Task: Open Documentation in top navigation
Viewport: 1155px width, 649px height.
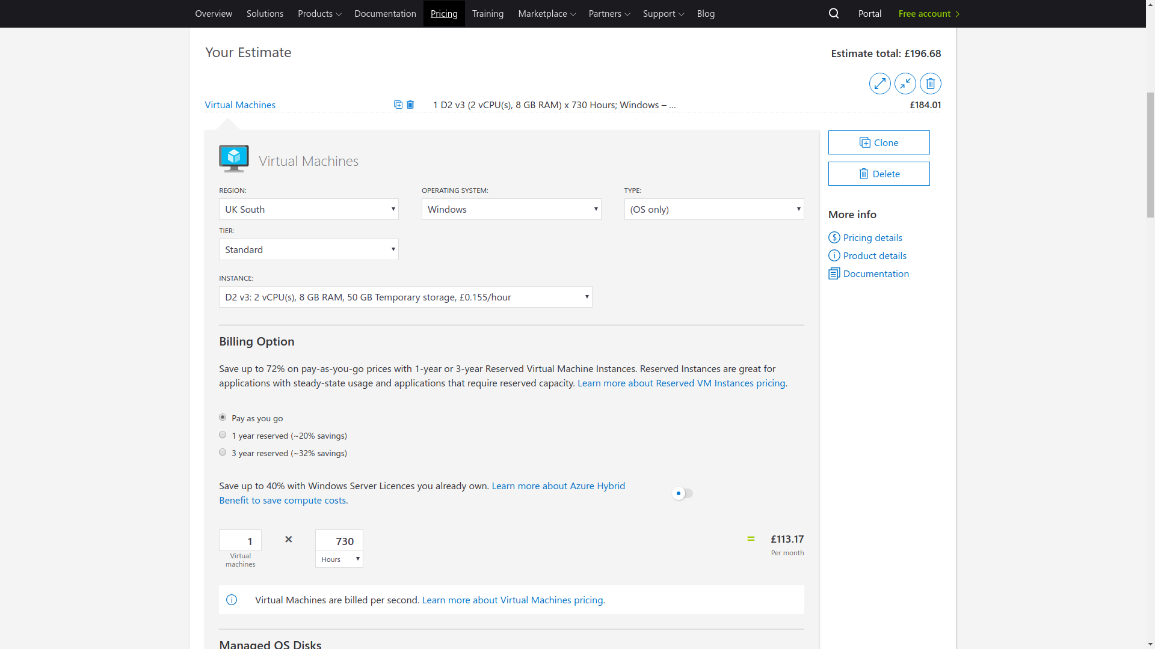Action: tap(385, 13)
